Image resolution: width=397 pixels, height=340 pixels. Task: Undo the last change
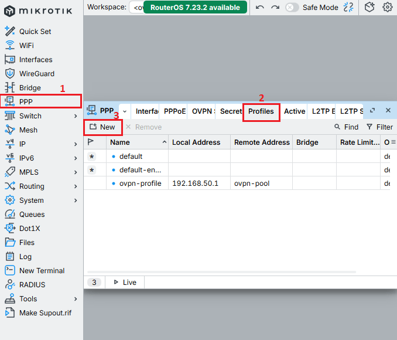click(x=260, y=8)
